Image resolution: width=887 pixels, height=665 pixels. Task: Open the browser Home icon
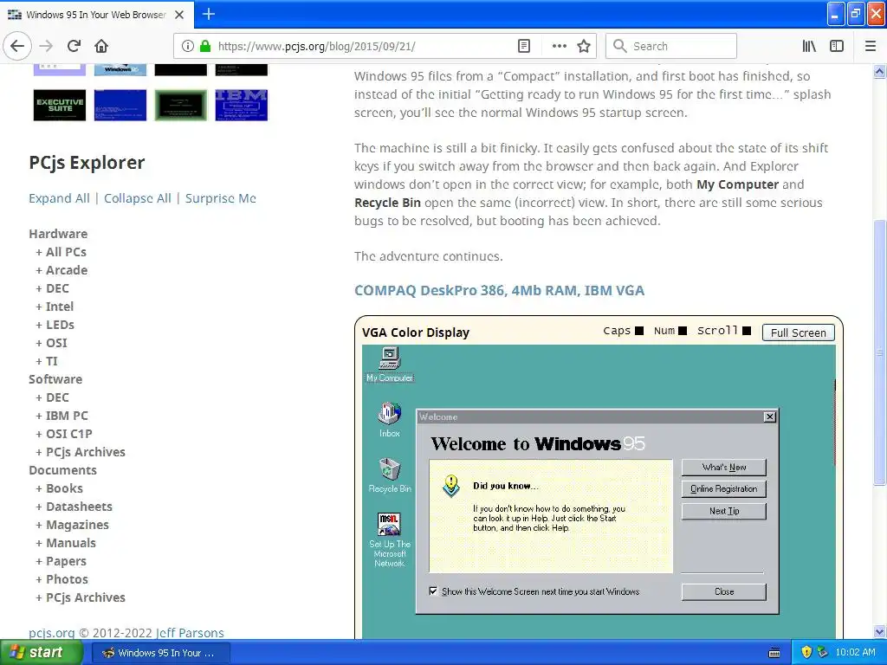(101, 46)
